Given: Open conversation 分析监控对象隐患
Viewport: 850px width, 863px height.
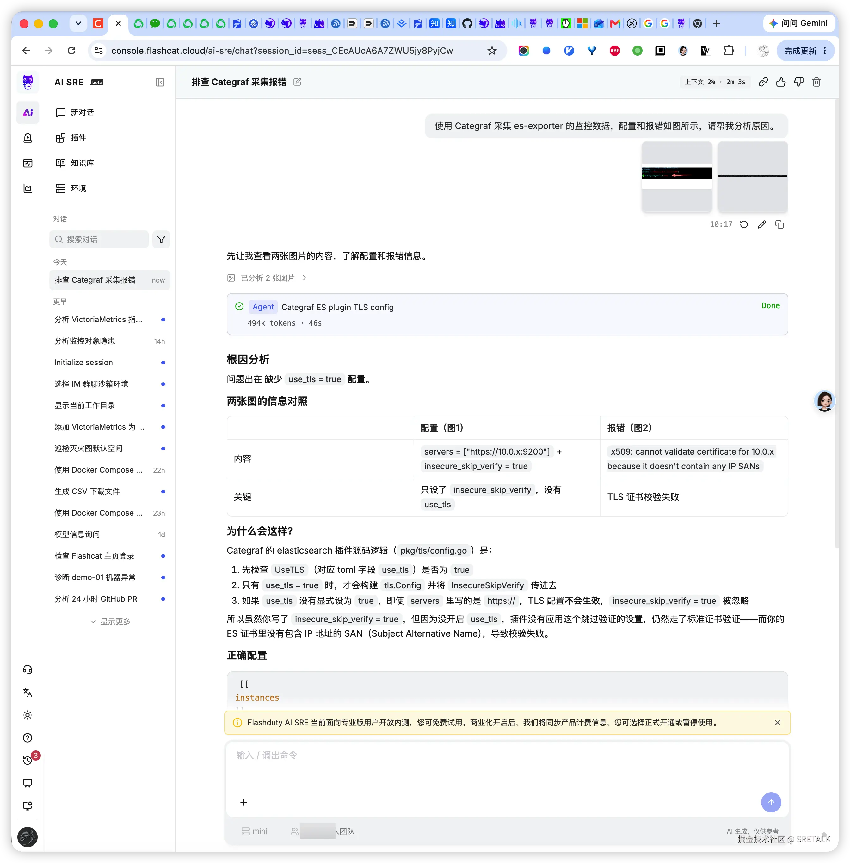Looking at the screenshot, I should [109, 341].
